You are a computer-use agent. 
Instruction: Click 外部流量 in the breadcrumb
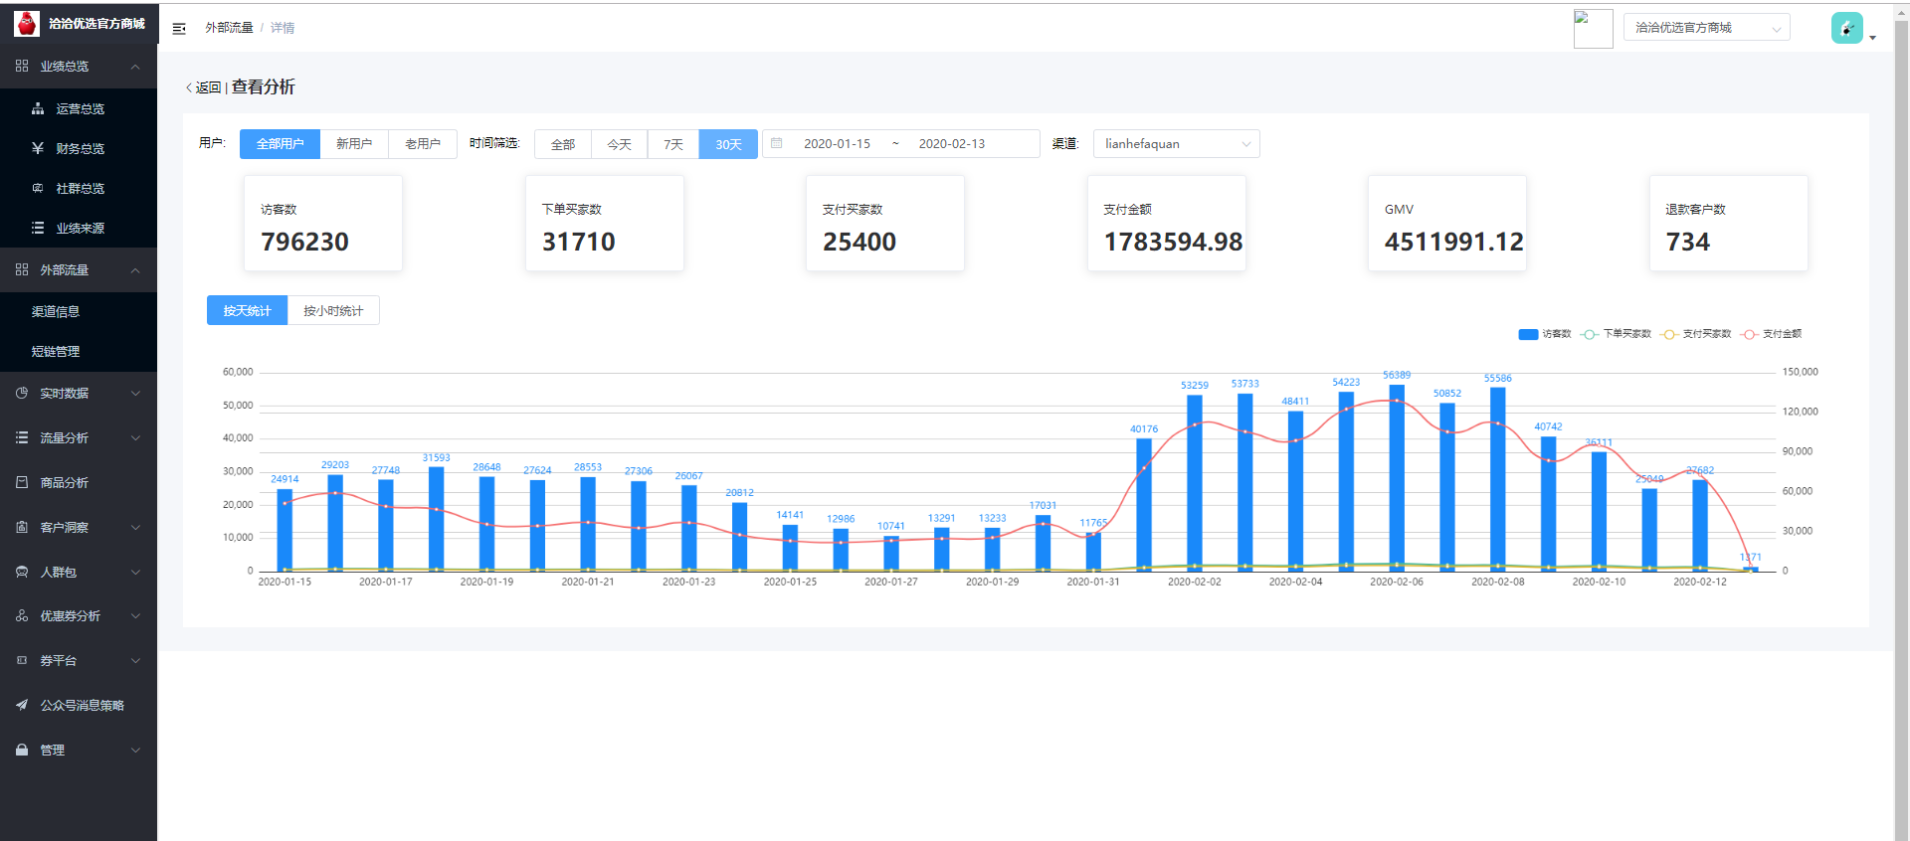[x=229, y=28]
